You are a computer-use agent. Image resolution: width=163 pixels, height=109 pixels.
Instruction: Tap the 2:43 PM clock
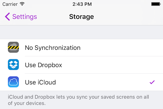point(82,4)
